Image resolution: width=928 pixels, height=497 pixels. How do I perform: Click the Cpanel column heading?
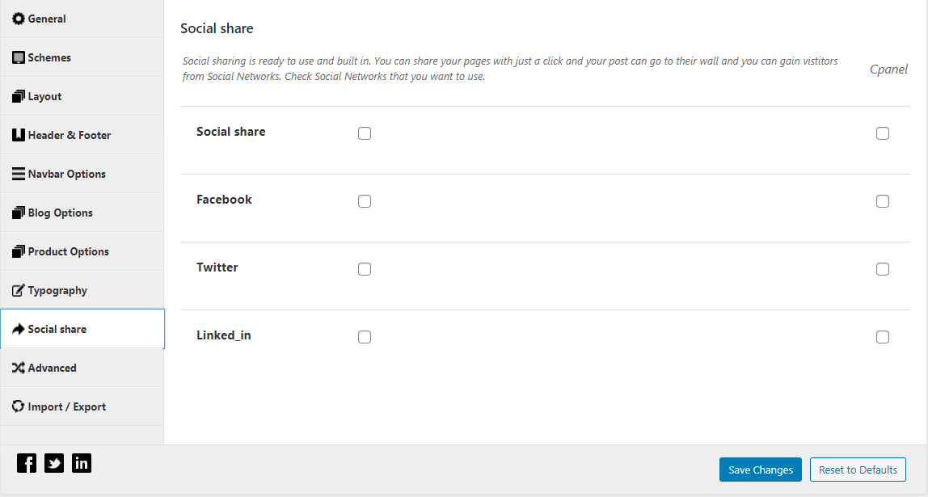[888, 69]
